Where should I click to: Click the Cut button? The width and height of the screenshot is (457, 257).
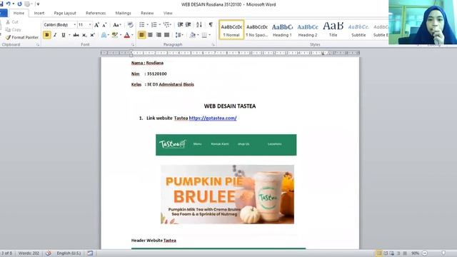12,22
